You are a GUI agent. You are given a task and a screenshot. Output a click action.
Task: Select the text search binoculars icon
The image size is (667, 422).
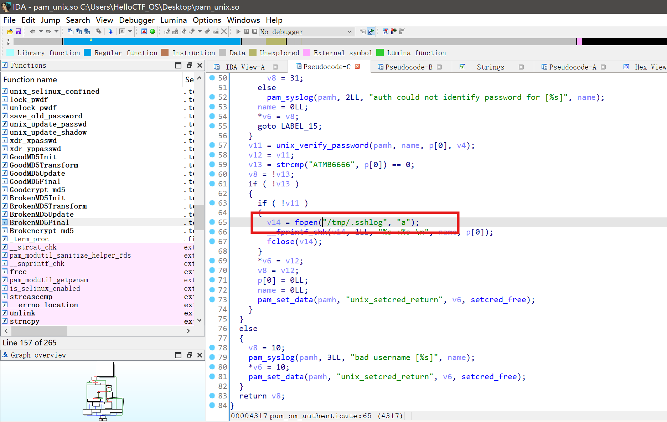(x=79, y=31)
